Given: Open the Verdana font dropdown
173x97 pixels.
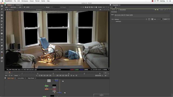Looking at the screenshot, I should click(x=131, y=19).
